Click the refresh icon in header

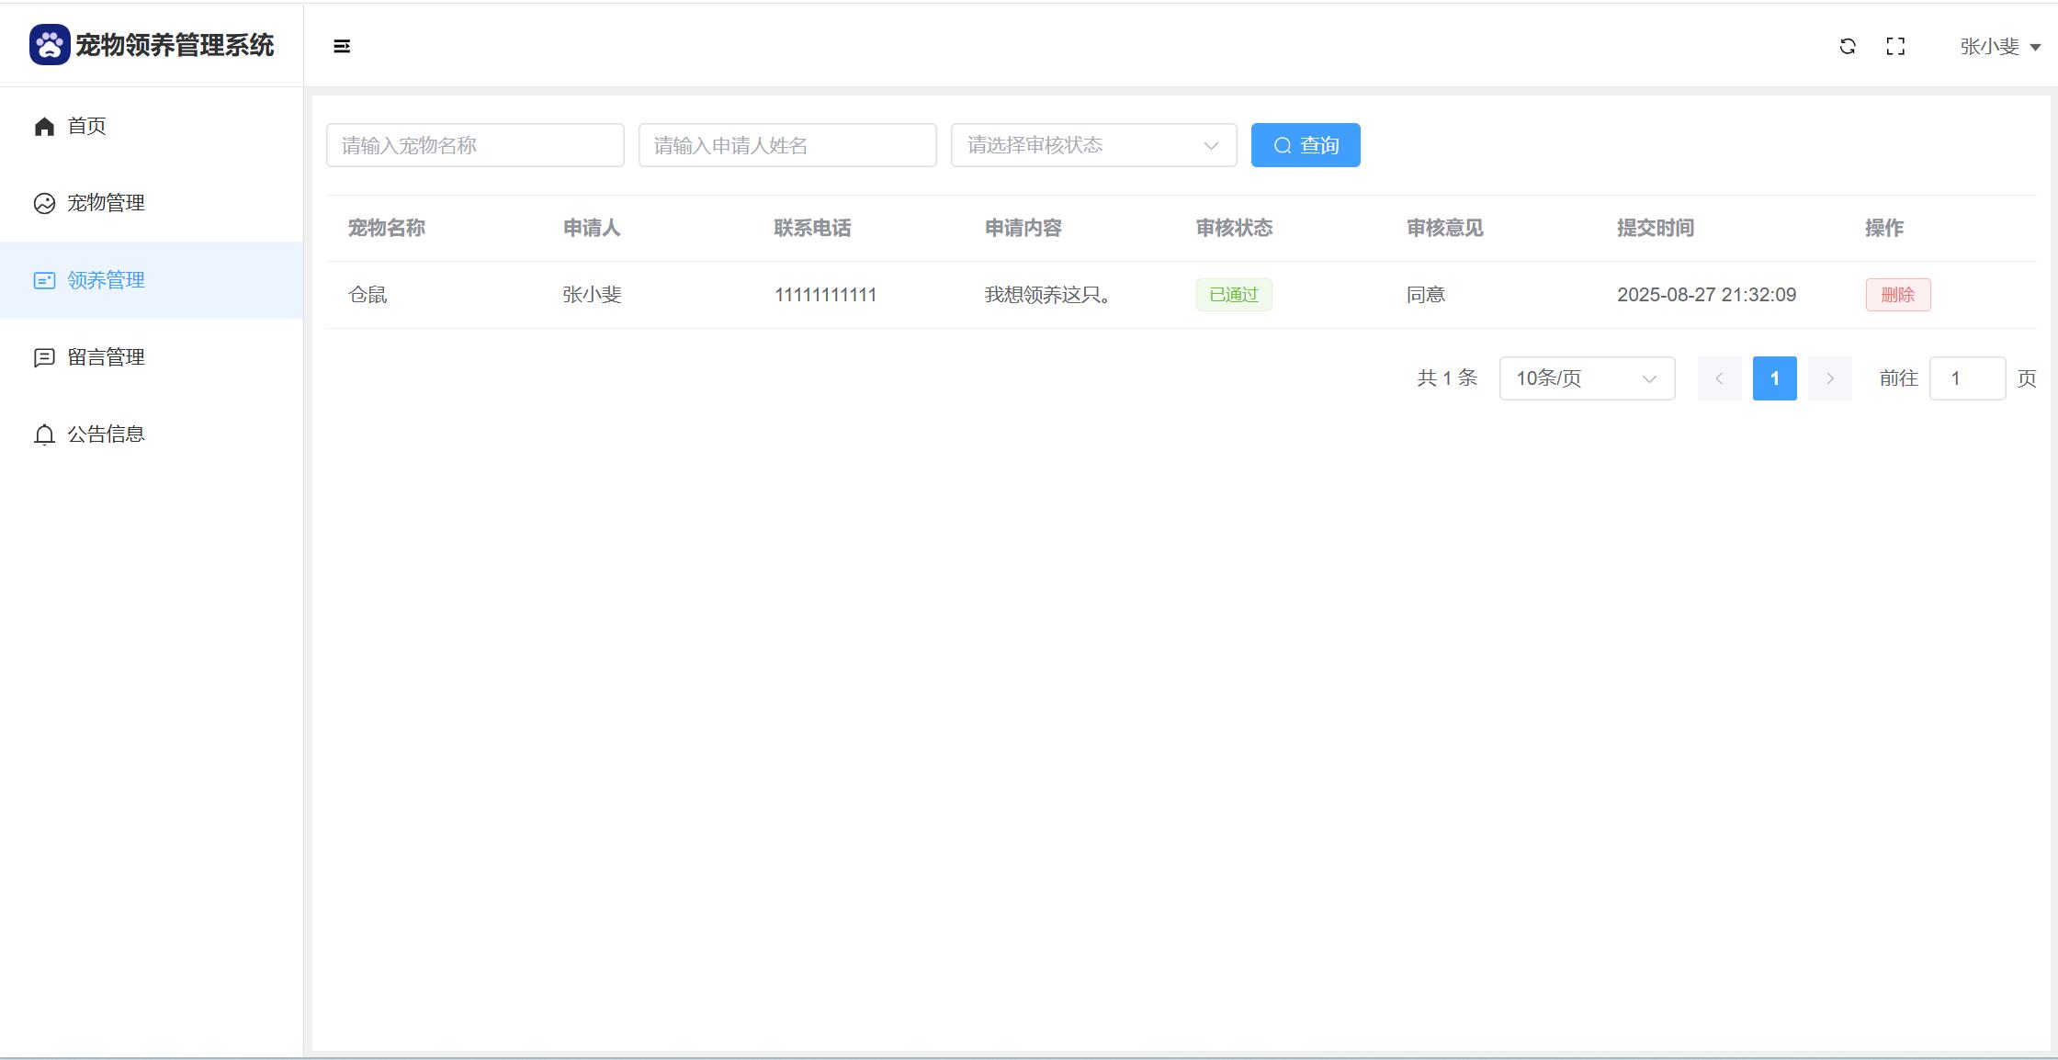1848,46
